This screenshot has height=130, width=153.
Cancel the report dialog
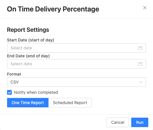point(118,122)
